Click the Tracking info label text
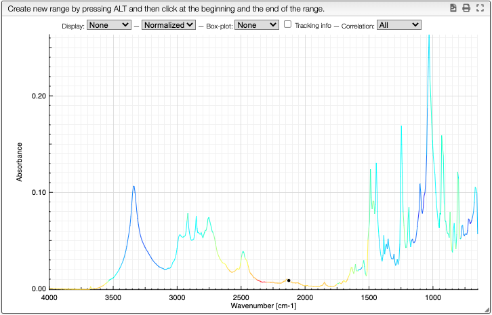The height and width of the screenshot is (315, 492). pyautogui.click(x=313, y=26)
